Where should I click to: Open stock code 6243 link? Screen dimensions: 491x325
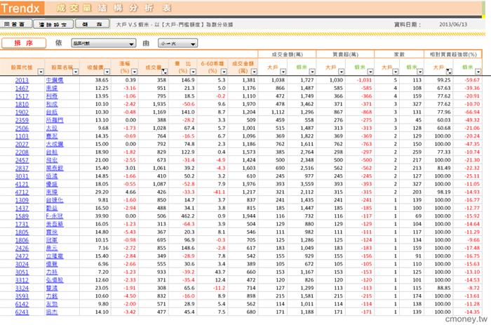click(22, 311)
